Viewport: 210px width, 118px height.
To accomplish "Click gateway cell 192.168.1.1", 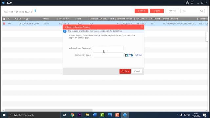I will 141,24.
